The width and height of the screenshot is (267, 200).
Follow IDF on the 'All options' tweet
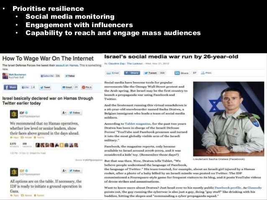[x=75, y=170]
